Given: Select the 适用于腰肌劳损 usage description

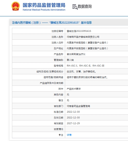Looking at the screenshot, I should click(x=87, y=77).
